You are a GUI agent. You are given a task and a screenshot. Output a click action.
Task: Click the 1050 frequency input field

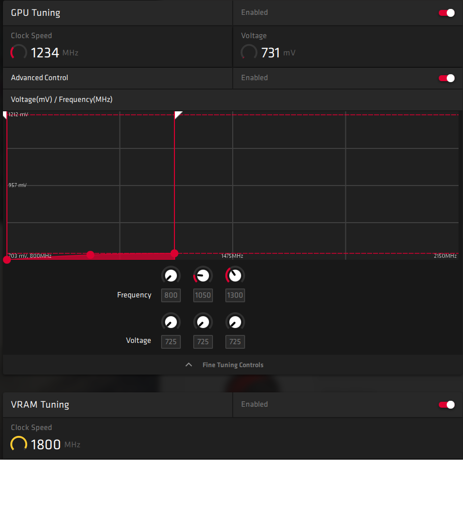click(x=203, y=295)
